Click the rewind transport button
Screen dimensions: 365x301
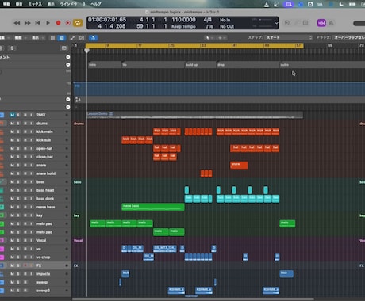(x=17, y=23)
